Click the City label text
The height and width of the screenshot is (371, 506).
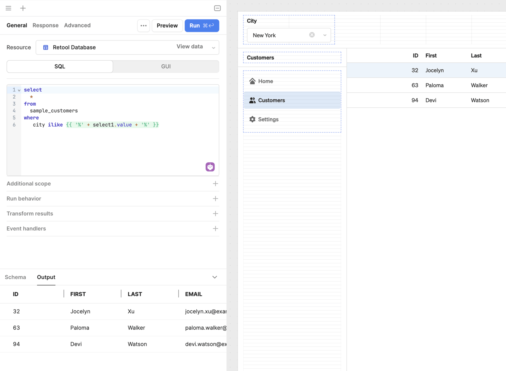pyautogui.click(x=252, y=21)
